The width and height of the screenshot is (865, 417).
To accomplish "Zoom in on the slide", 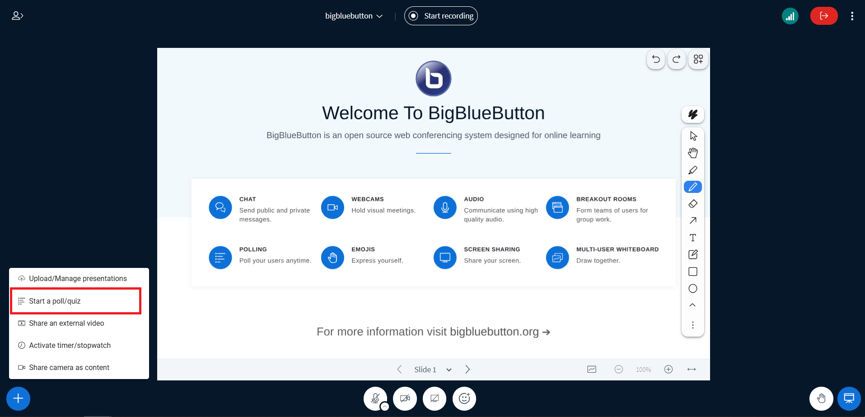I will tap(669, 369).
